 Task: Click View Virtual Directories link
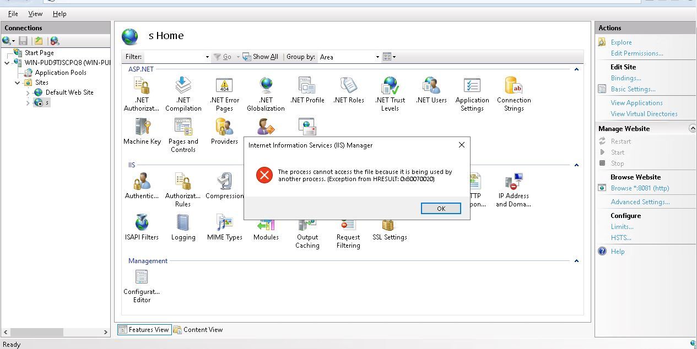pyautogui.click(x=644, y=114)
